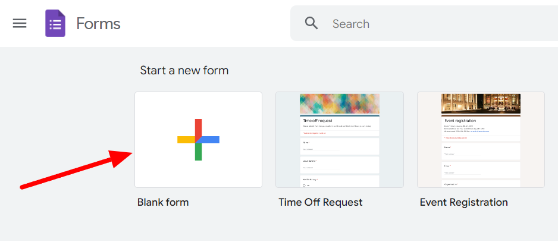Click the colorful geometric header in the Time Off template
The width and height of the screenshot is (558, 242).
point(340,103)
